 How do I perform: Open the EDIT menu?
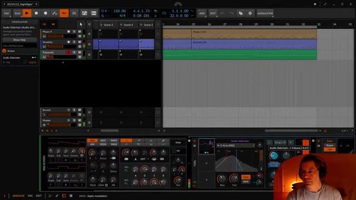pos(212,13)
